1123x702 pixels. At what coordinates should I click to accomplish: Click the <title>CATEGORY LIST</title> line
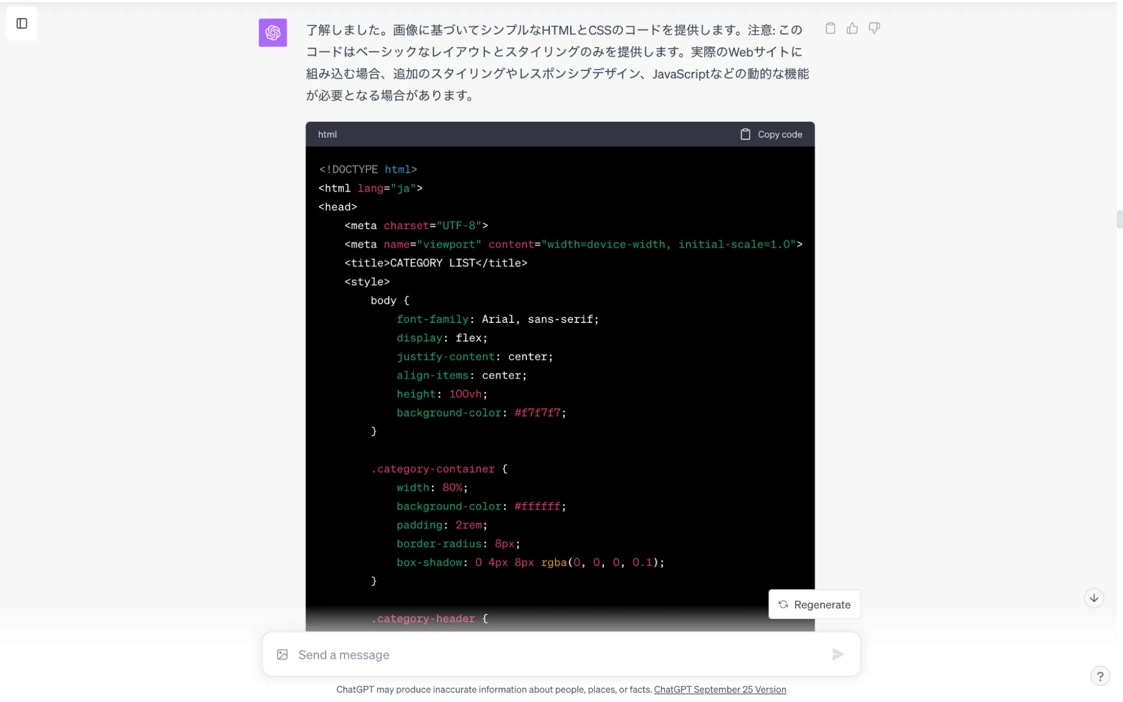point(436,263)
